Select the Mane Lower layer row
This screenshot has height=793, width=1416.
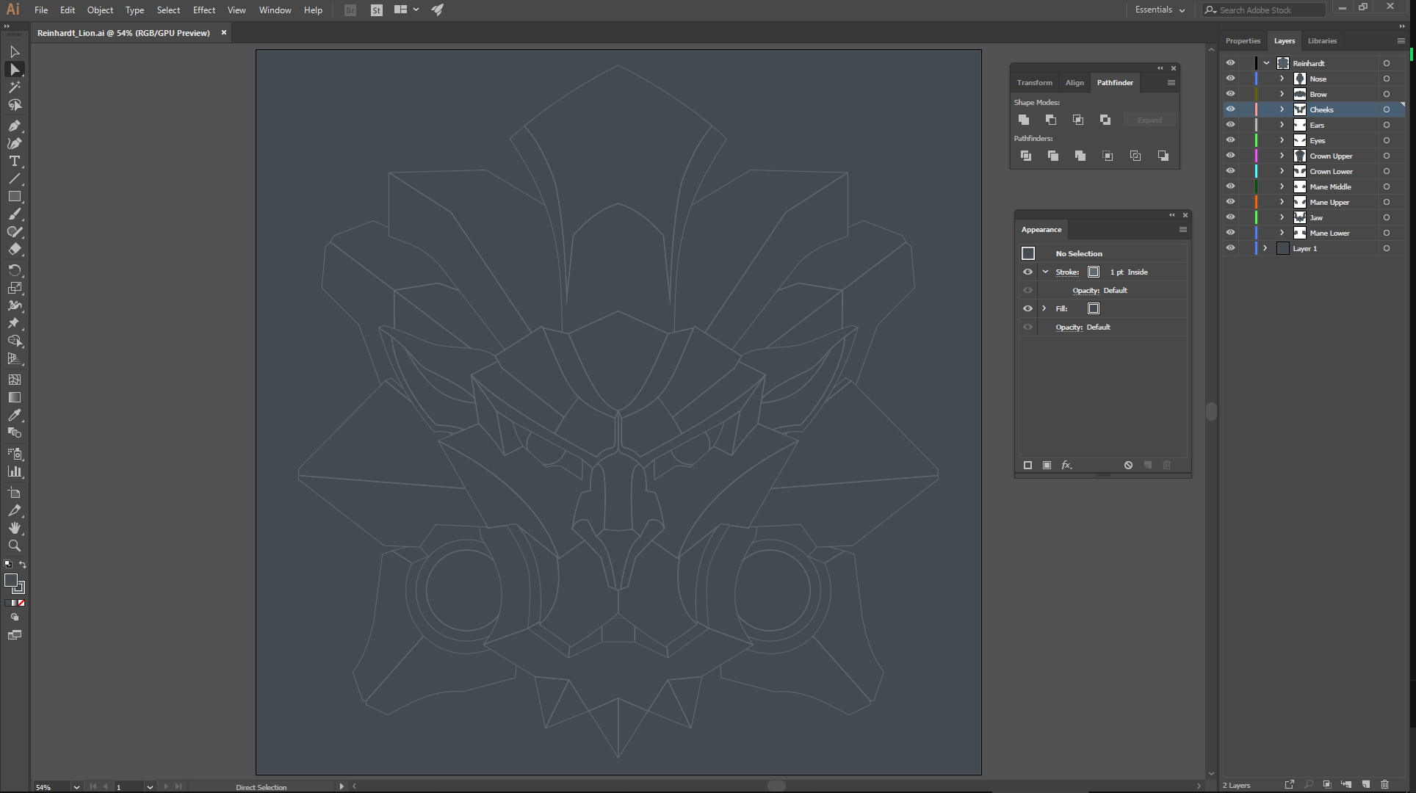1315,233
